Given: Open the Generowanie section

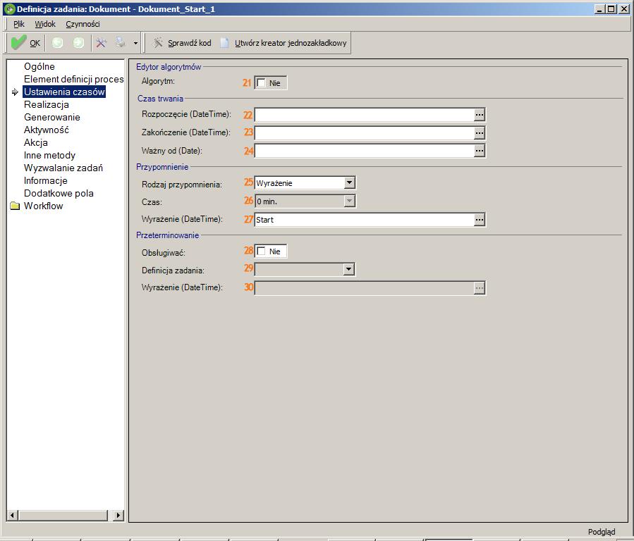Looking at the screenshot, I should click(x=51, y=117).
